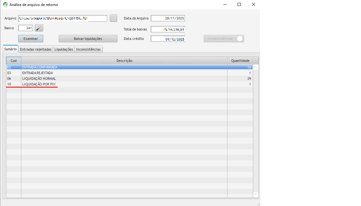
Task: Open file browser with ellipsis button
Action: [x=113, y=18]
